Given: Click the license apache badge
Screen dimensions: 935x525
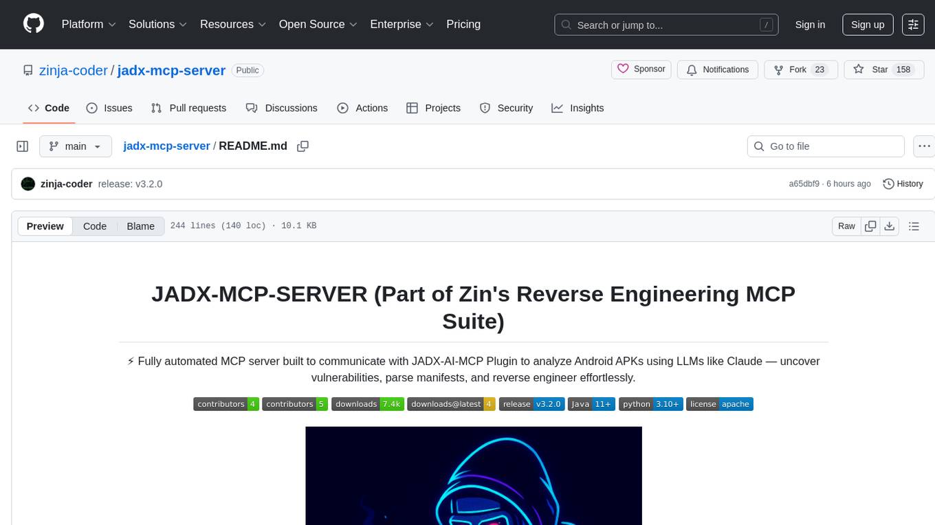Looking at the screenshot, I should click(x=720, y=404).
